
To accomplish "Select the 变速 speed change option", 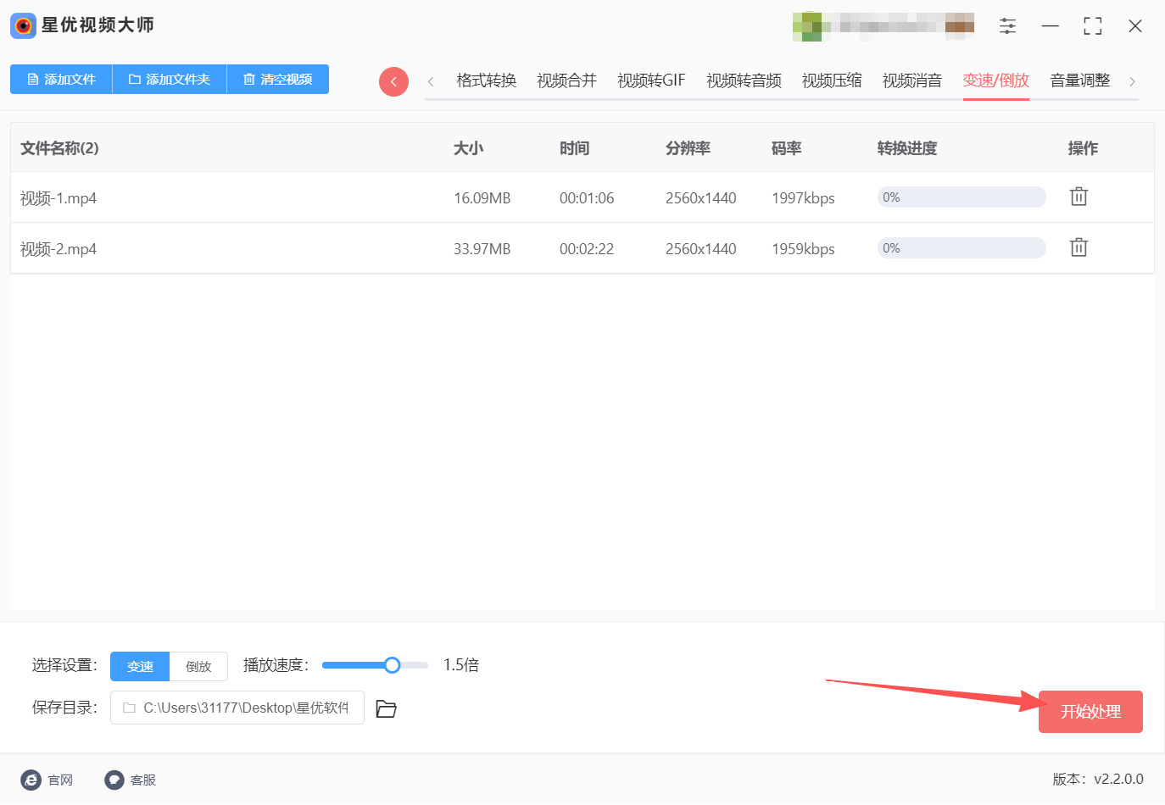I will click(x=140, y=666).
